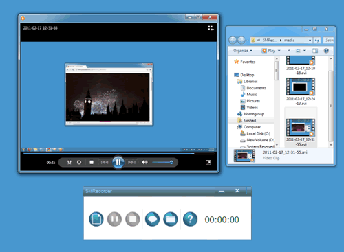Select Favorites in Explorer navigation pane

[x=245, y=62]
